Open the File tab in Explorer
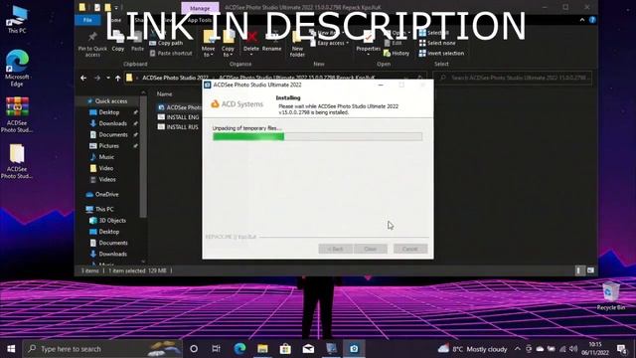The image size is (636, 358). [x=87, y=20]
